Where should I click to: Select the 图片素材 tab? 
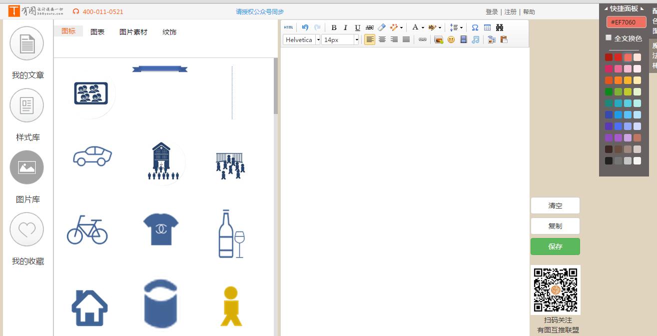(133, 32)
